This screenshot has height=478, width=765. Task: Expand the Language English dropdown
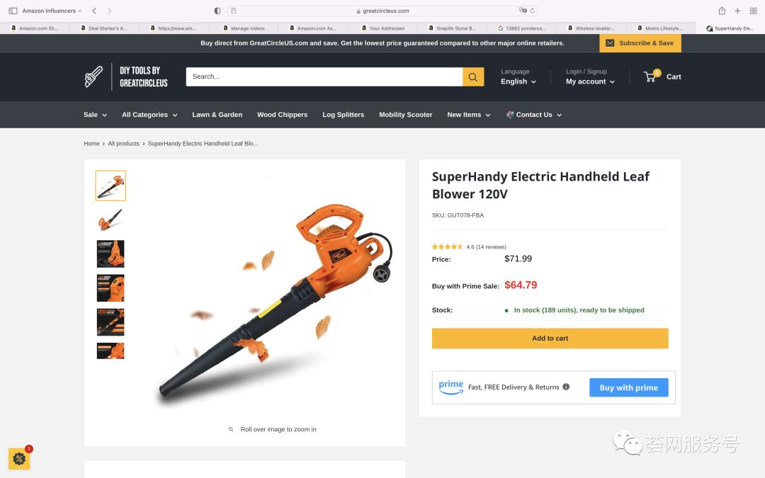coord(518,81)
